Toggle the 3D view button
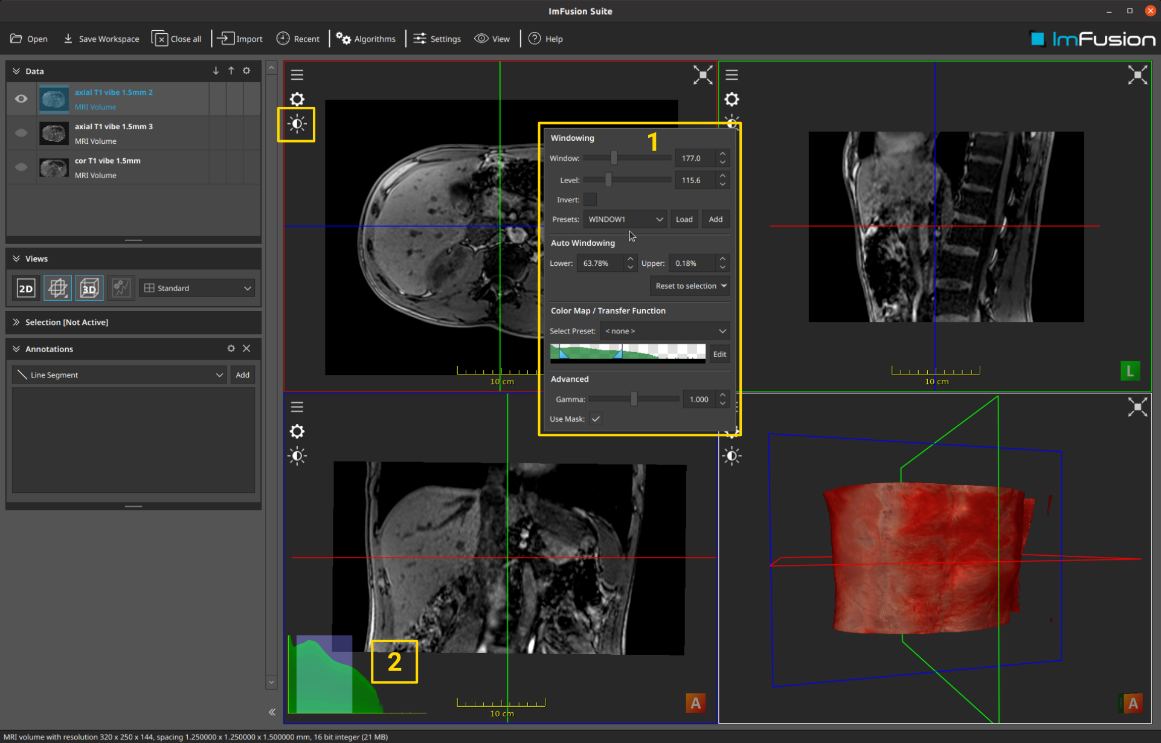The height and width of the screenshot is (743, 1161). pyautogui.click(x=89, y=288)
